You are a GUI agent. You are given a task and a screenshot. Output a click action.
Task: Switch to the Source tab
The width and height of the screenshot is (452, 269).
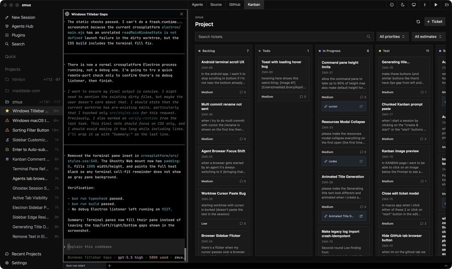[x=216, y=5]
